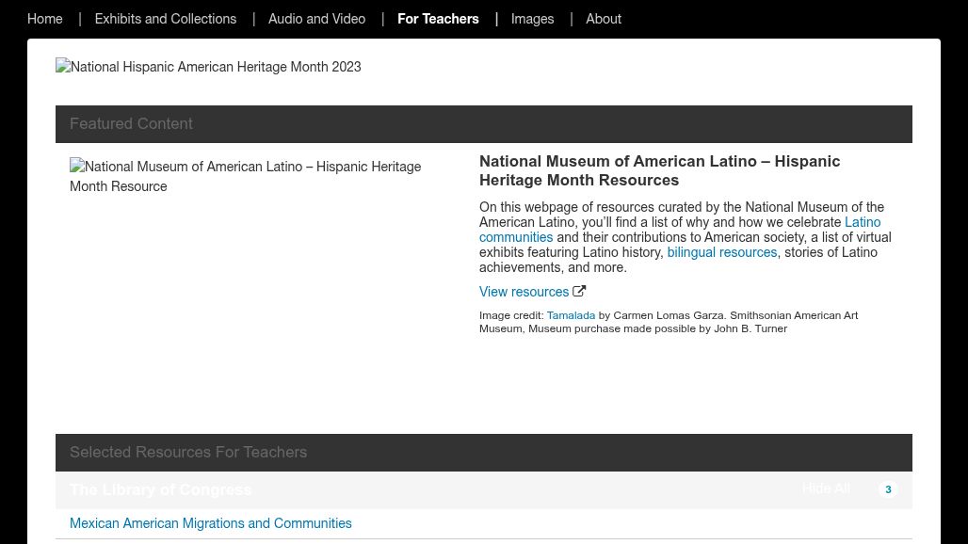This screenshot has width=968, height=544.
Task: Open Mexican American Migrations and Communities
Action: (211, 523)
